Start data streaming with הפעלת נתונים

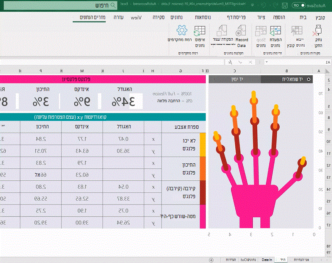point(276,31)
